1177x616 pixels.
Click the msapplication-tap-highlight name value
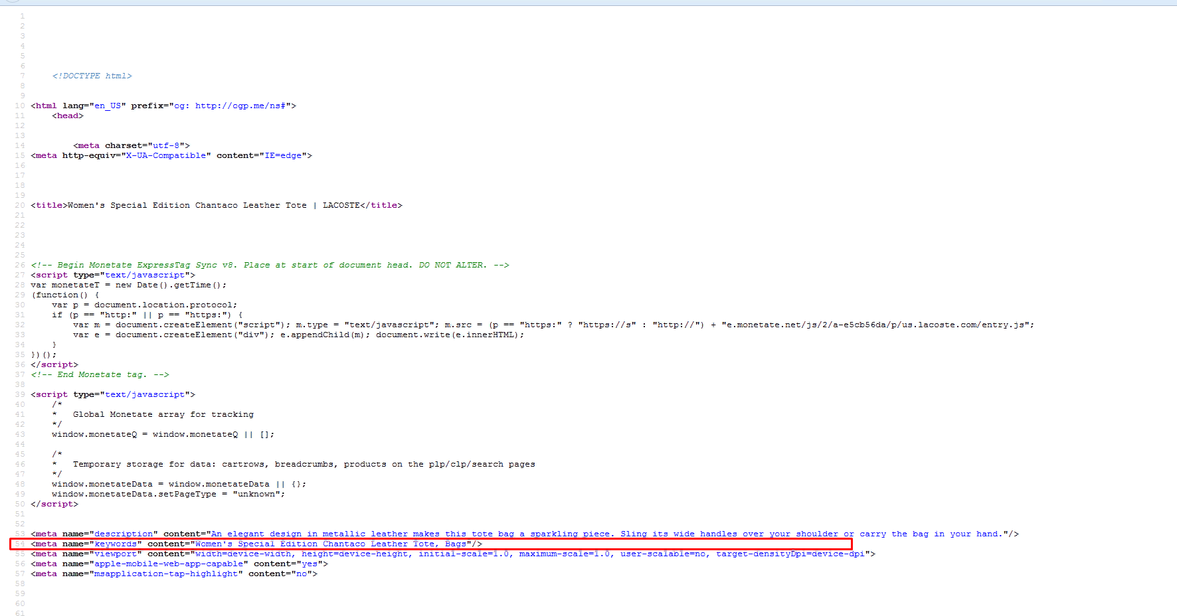166,574
